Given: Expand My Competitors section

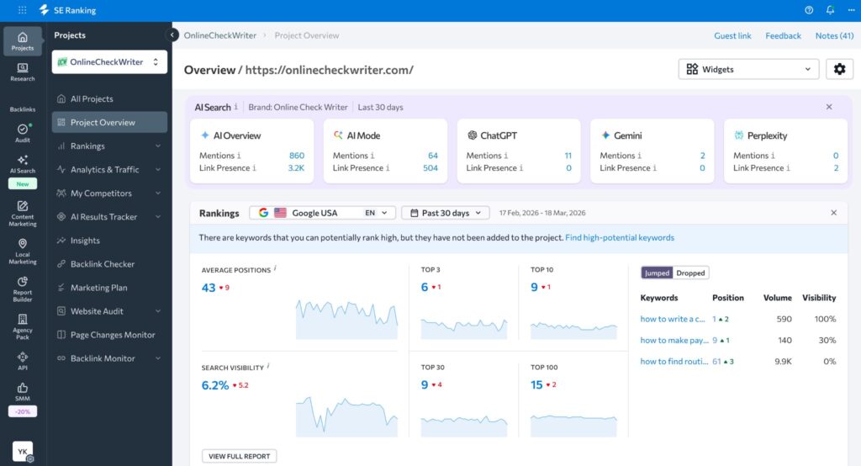Looking at the screenshot, I should (109, 193).
